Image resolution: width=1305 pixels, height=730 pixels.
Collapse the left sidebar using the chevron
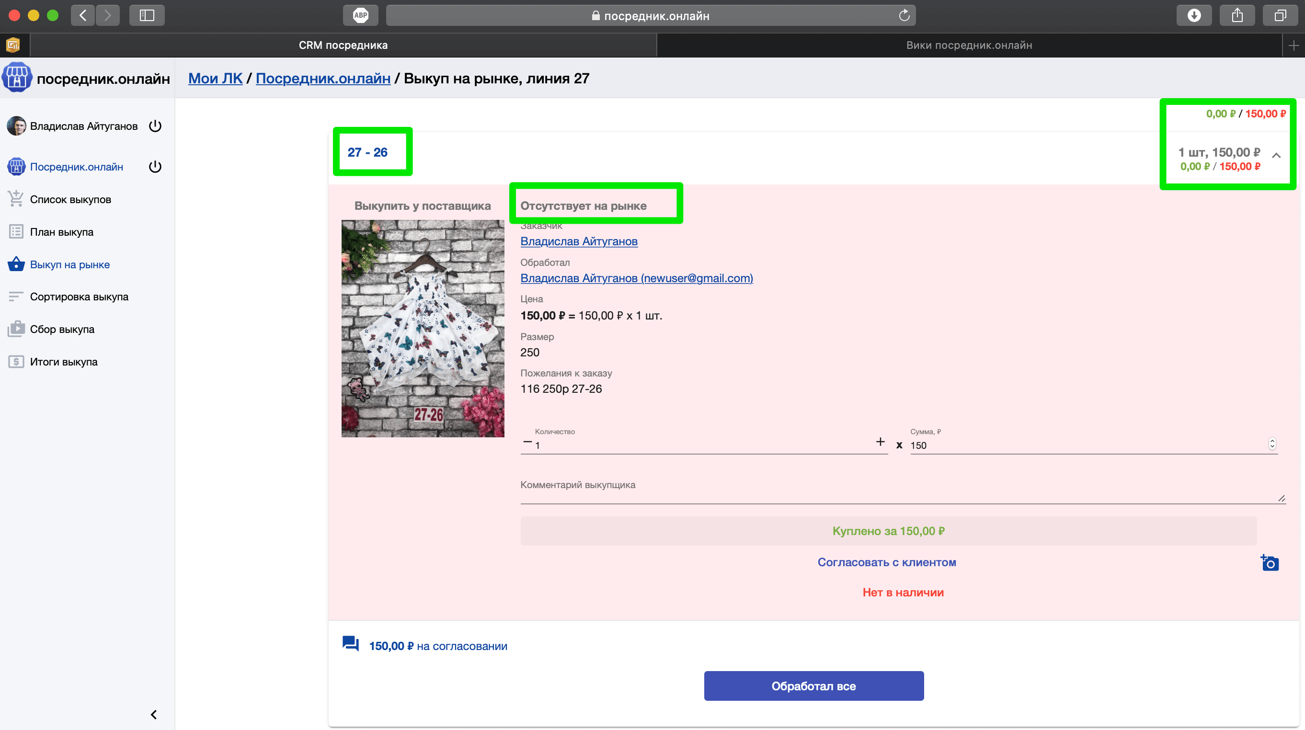click(153, 714)
